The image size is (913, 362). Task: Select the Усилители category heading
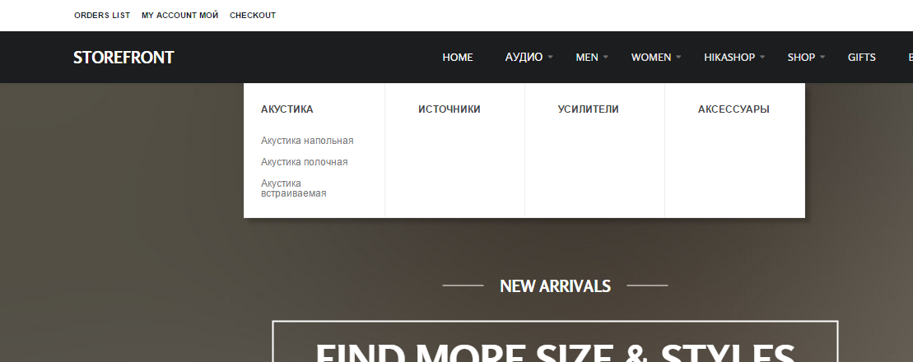[x=588, y=109]
